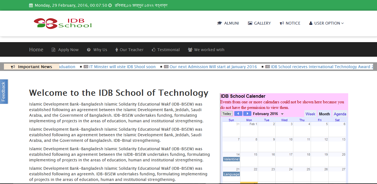Select February 27 in the calendar
Viewport: 377px width, 184px height.
[337, 175]
